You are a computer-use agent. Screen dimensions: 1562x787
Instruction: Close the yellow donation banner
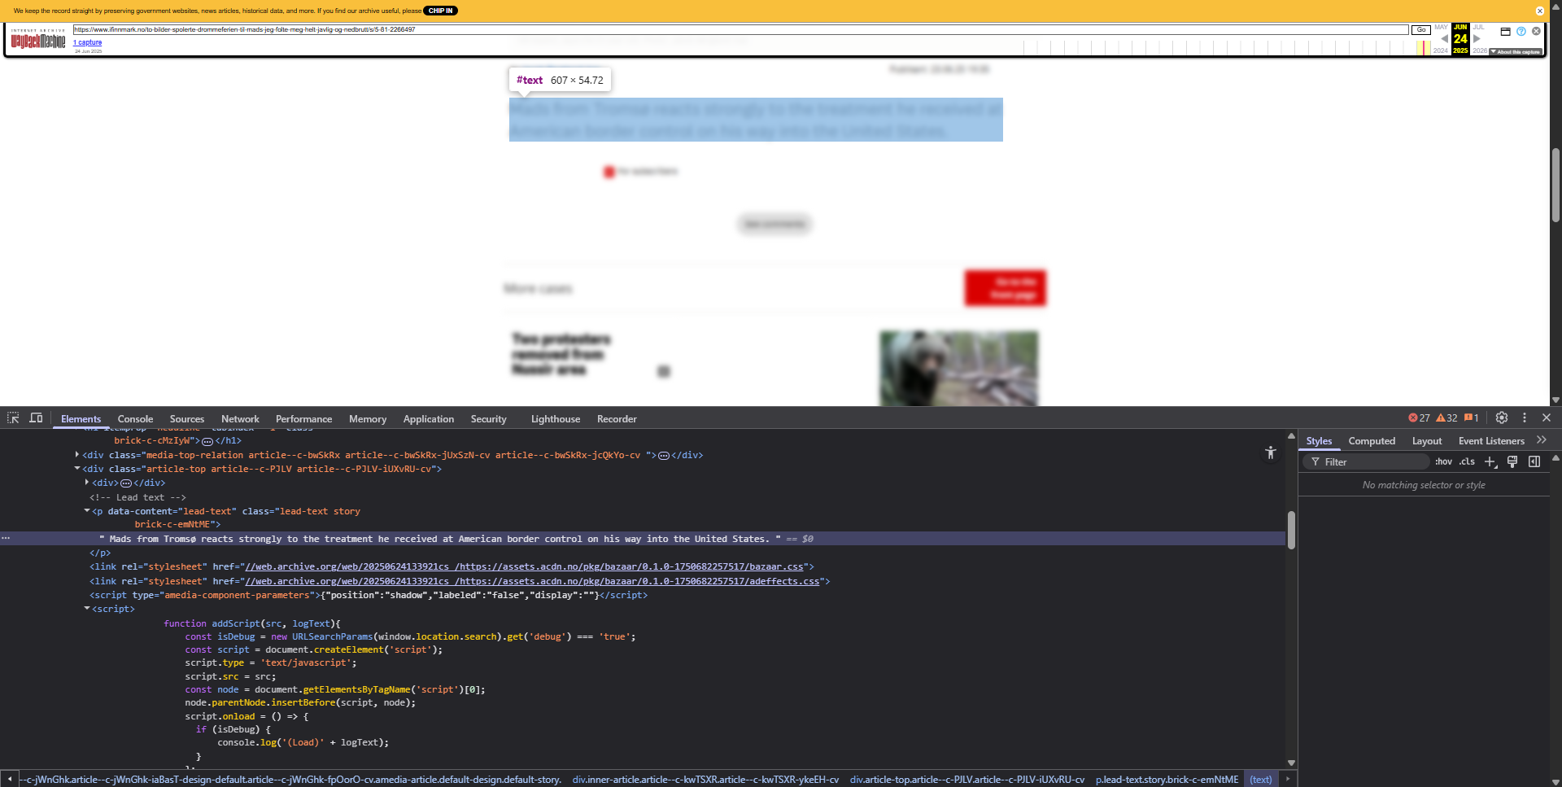[x=1539, y=11]
